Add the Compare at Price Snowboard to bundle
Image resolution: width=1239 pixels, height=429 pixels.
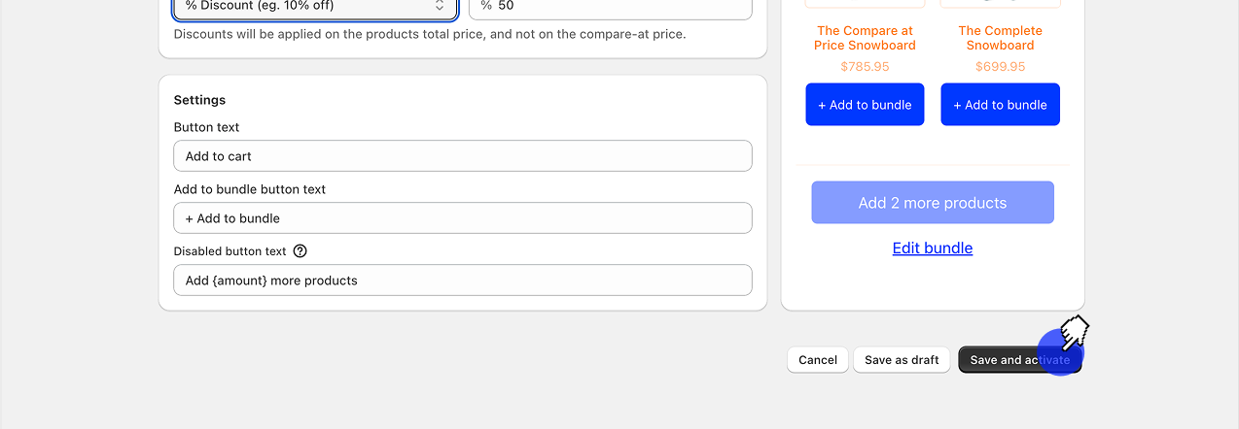click(x=865, y=105)
